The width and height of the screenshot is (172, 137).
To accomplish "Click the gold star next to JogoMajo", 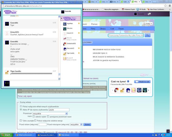I will click(x=79, y=23).
